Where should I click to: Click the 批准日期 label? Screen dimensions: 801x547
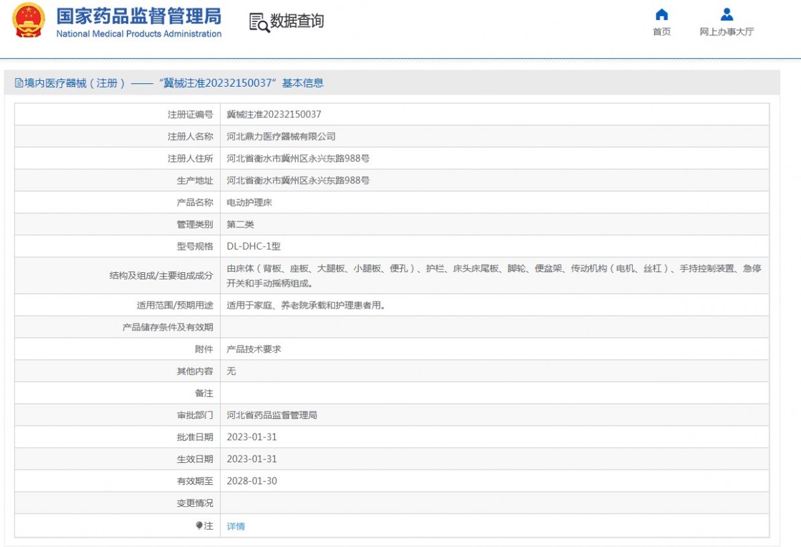point(195,437)
